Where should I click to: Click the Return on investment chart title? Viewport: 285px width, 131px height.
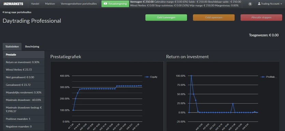point(187,57)
